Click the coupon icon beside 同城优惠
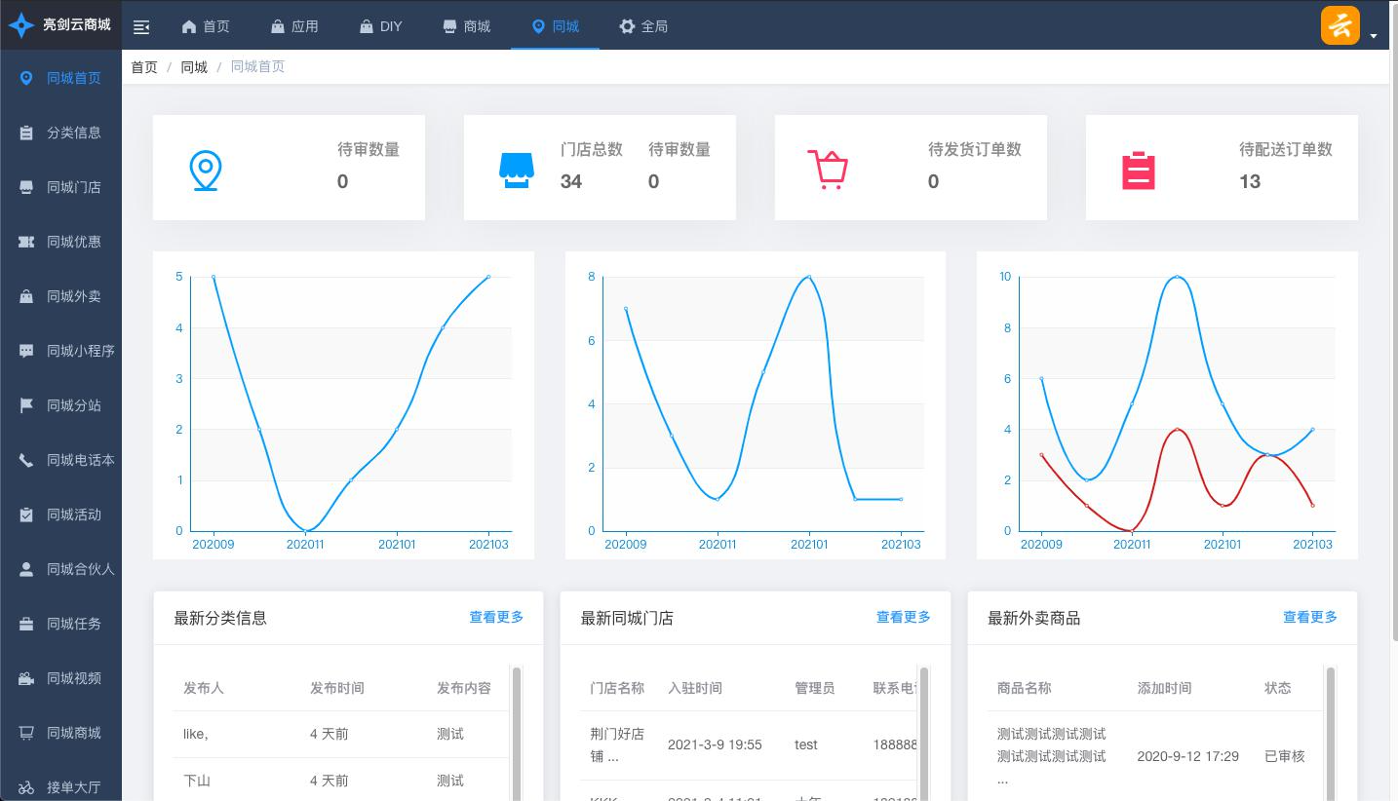 pos(26,242)
